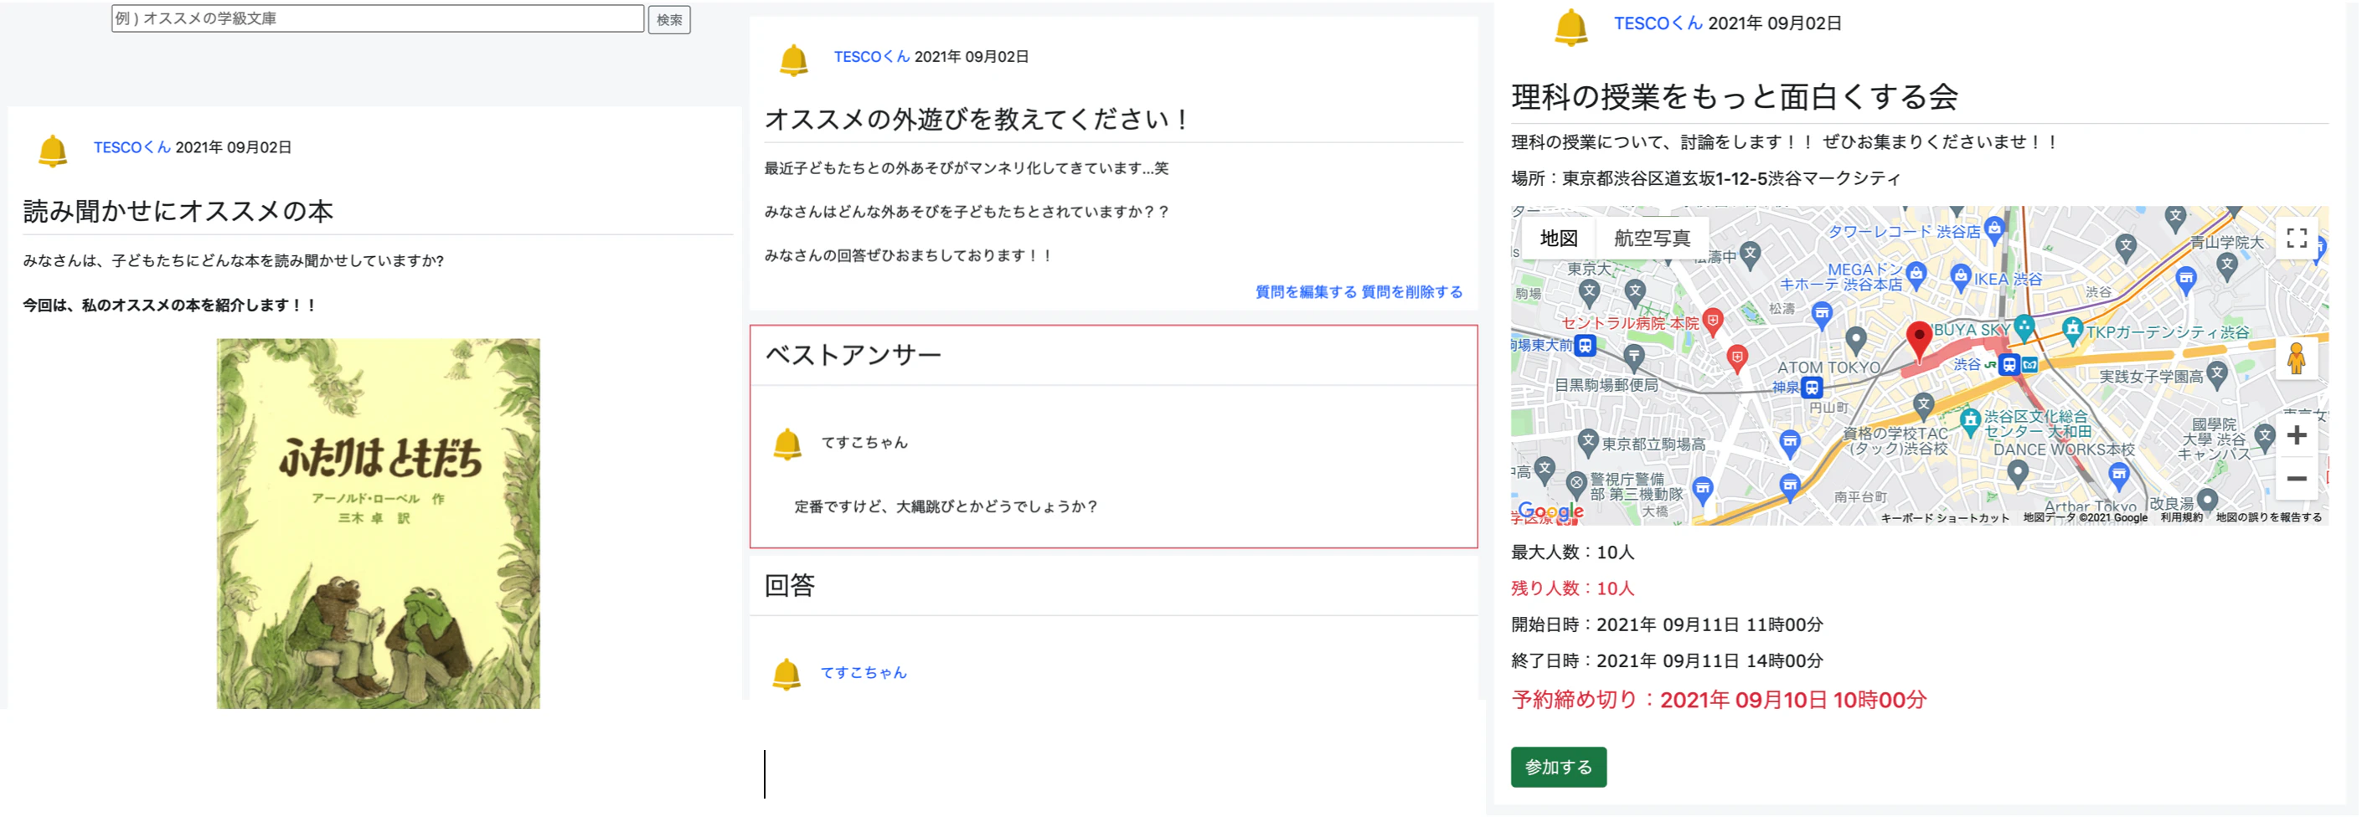Click SHIBUYA SKY attraction marker on map

coord(2024,326)
